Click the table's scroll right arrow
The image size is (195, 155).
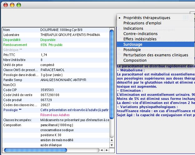click(x=107, y=150)
